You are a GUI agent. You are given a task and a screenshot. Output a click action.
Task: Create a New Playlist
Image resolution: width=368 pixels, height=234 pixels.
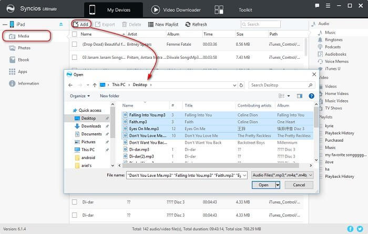(163, 24)
